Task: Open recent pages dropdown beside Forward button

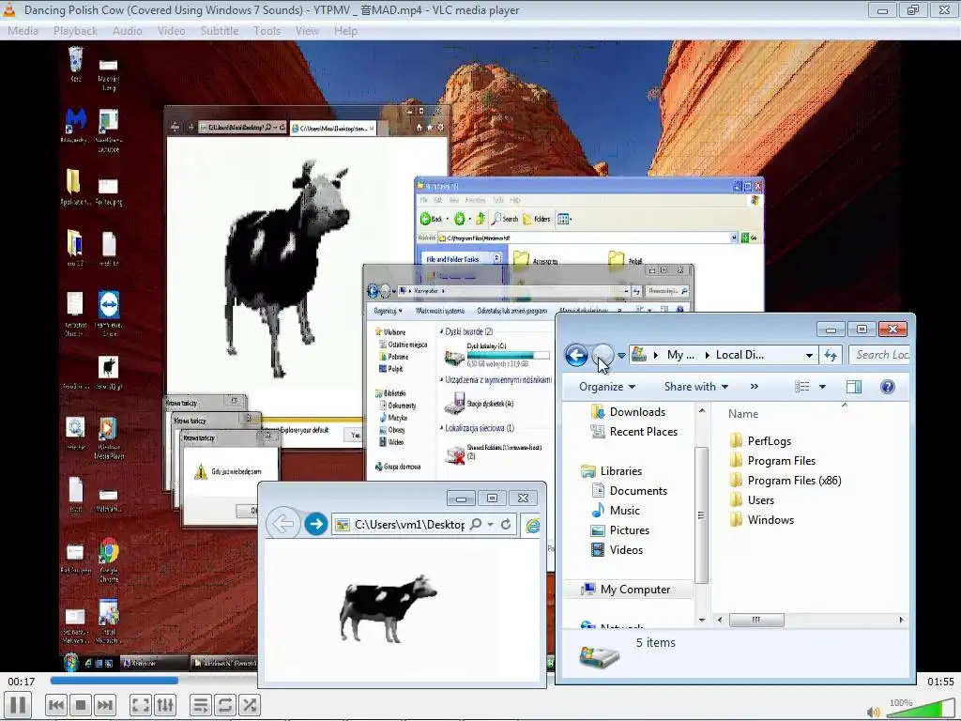Action: (x=621, y=356)
